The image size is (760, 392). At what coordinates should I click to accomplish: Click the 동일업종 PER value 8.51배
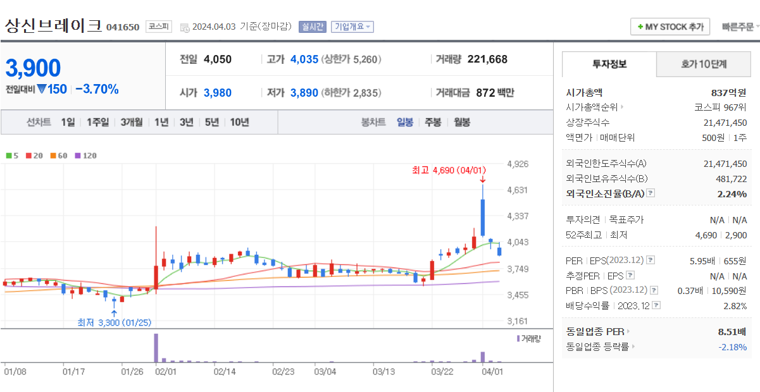[732, 331]
